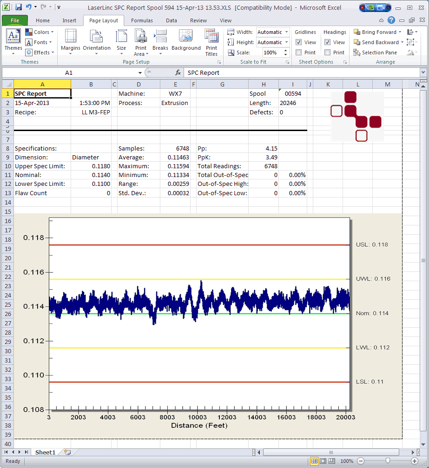
Task: Click the Orientation icon
Action: [x=97, y=36]
